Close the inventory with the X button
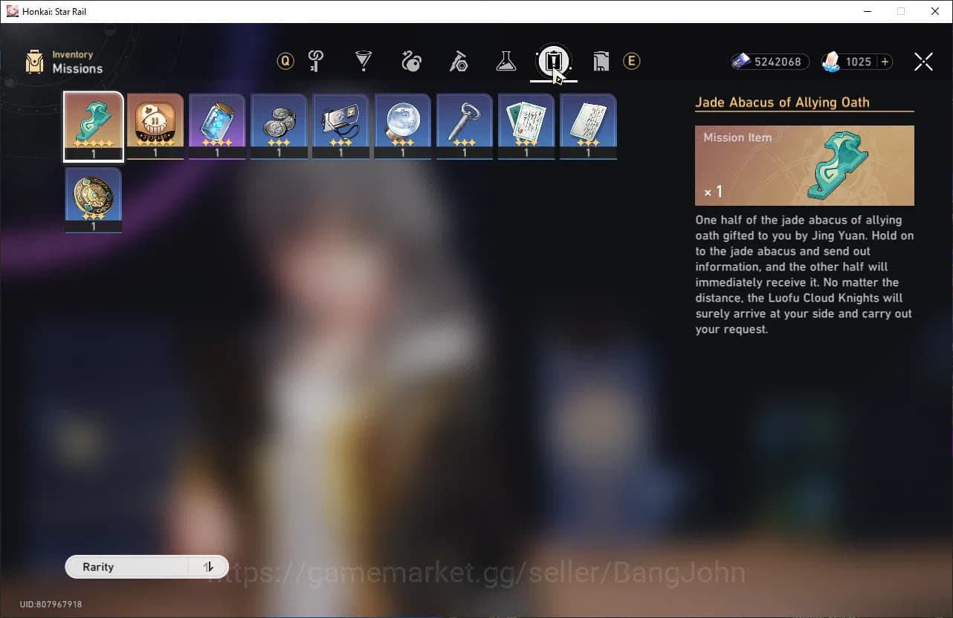The width and height of the screenshot is (953, 618). click(923, 62)
